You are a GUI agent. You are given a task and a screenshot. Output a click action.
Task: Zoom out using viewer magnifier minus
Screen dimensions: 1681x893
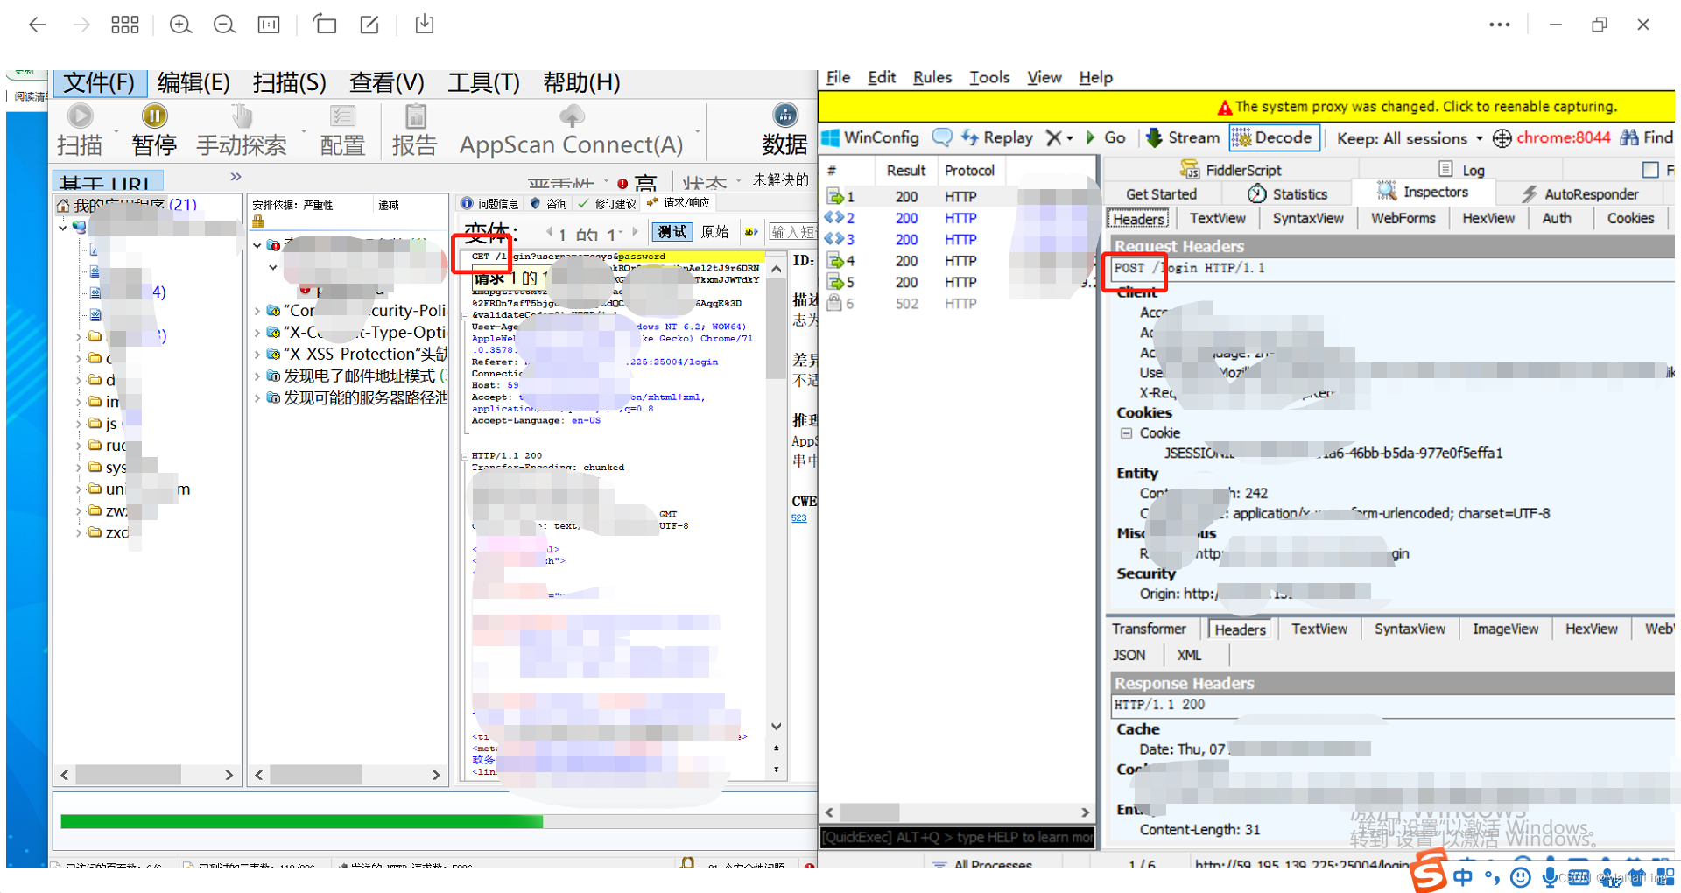pyautogui.click(x=224, y=25)
